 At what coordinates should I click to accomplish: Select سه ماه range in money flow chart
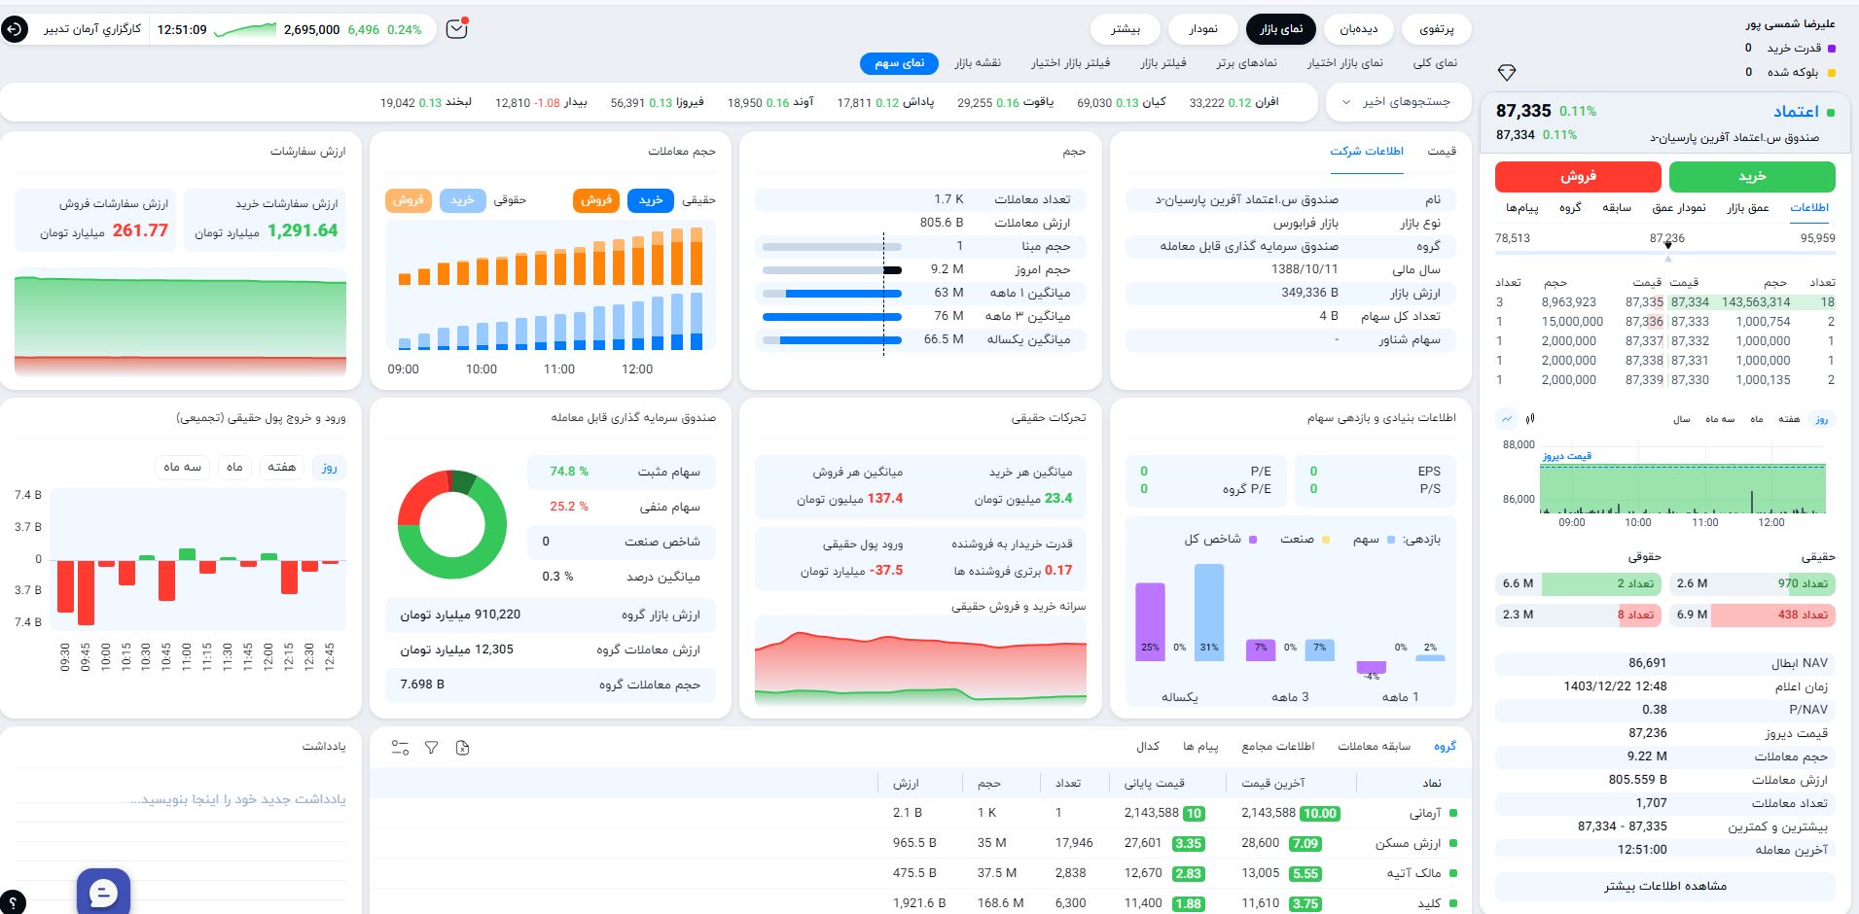pos(182,468)
